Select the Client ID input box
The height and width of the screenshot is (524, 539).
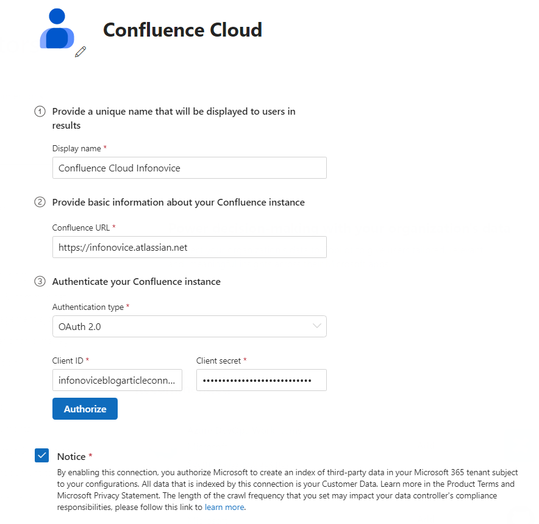coord(117,380)
